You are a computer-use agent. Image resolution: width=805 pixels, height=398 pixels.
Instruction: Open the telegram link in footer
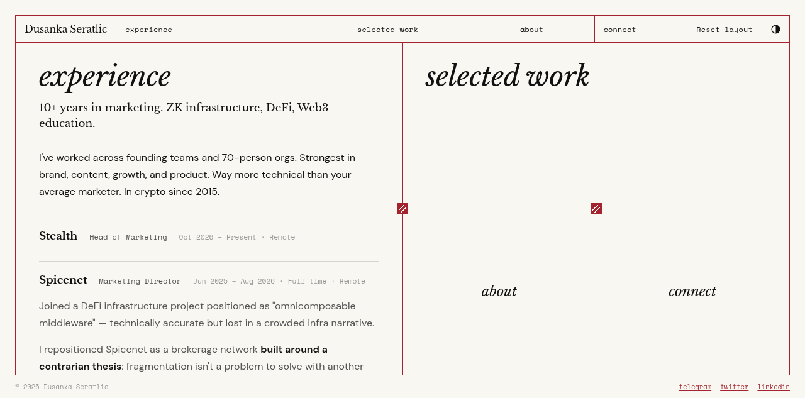695,387
